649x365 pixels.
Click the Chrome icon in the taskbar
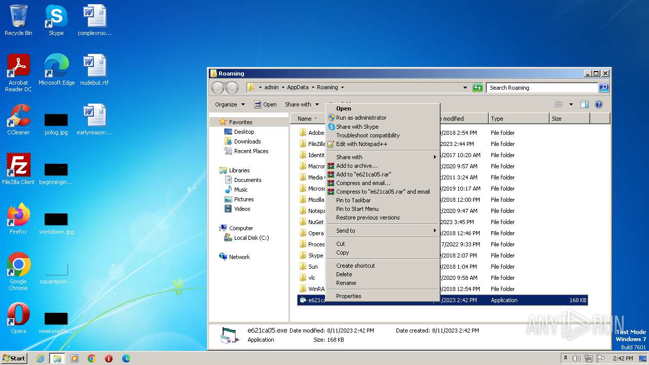pos(92,358)
